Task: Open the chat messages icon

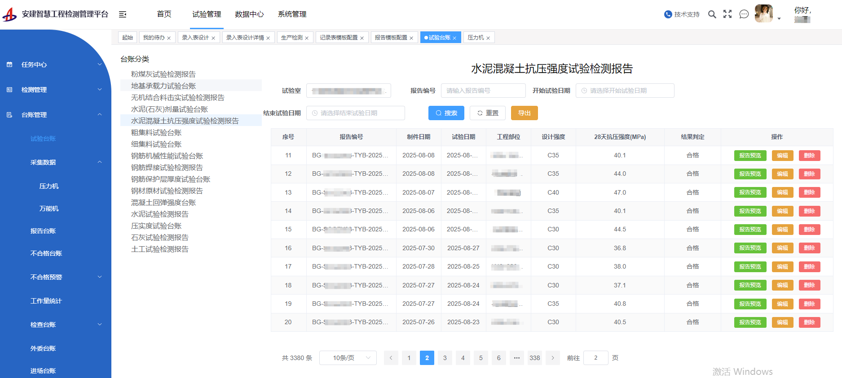Action: coord(744,14)
